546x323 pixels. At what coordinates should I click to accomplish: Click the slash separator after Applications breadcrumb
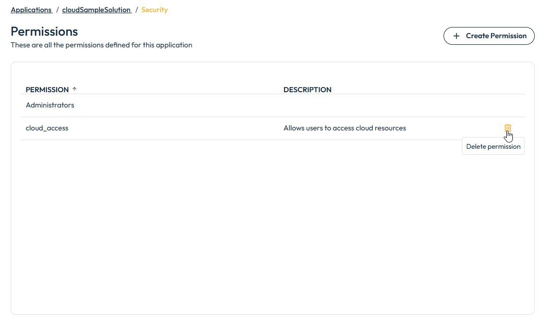(x=57, y=10)
